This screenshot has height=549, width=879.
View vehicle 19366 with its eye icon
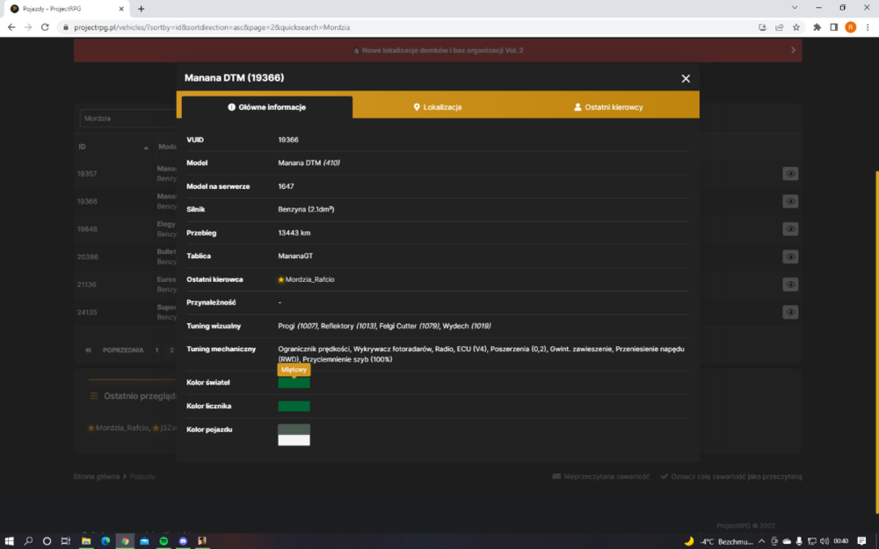(790, 201)
